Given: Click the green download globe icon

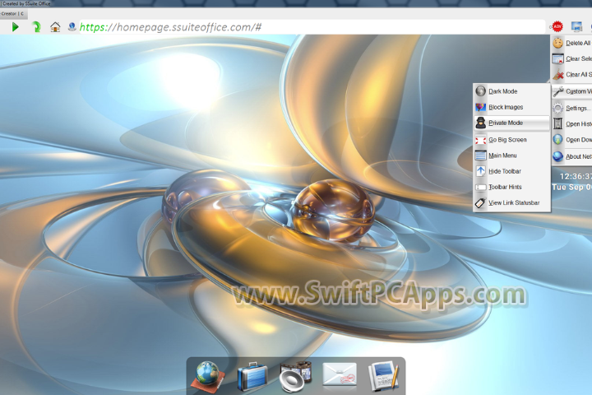Looking at the screenshot, I should point(557,140).
